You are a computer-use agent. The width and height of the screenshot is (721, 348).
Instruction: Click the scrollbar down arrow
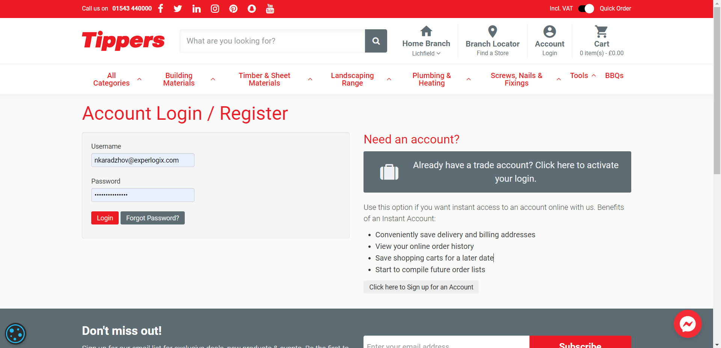pos(717,345)
